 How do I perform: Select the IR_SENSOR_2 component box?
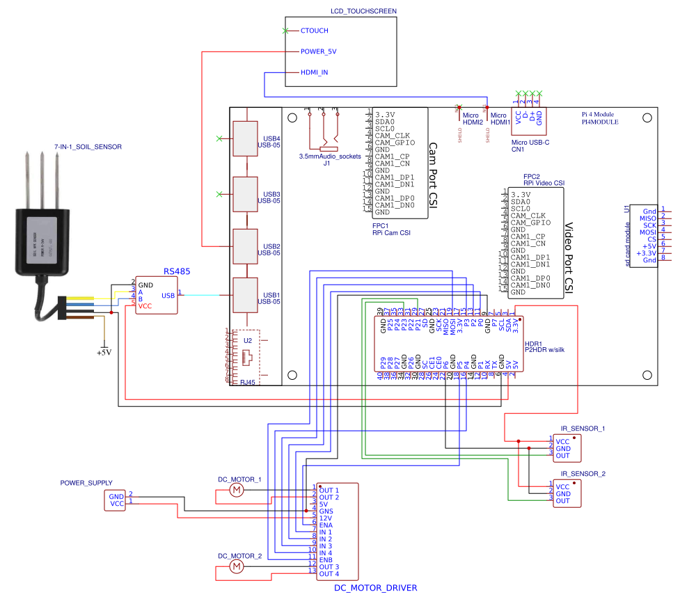(x=567, y=493)
